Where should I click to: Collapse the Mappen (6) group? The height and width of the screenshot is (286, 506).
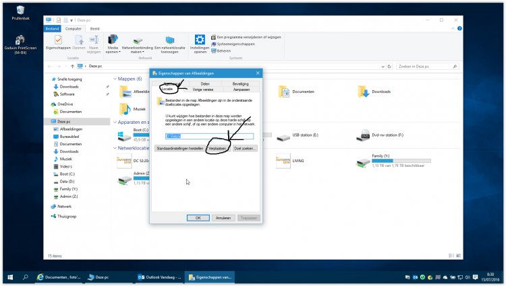click(x=114, y=79)
